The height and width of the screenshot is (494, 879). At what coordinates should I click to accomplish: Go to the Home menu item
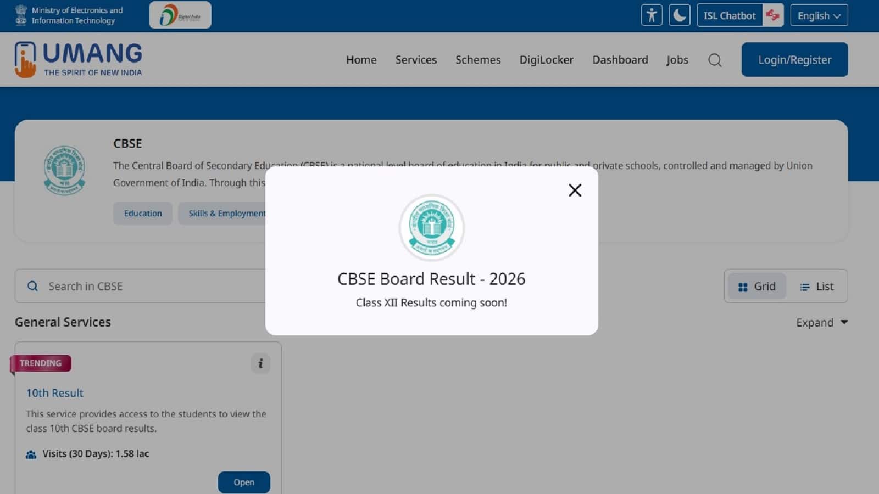(361, 60)
